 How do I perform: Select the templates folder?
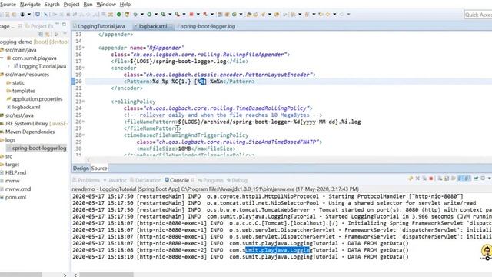tap(24, 91)
